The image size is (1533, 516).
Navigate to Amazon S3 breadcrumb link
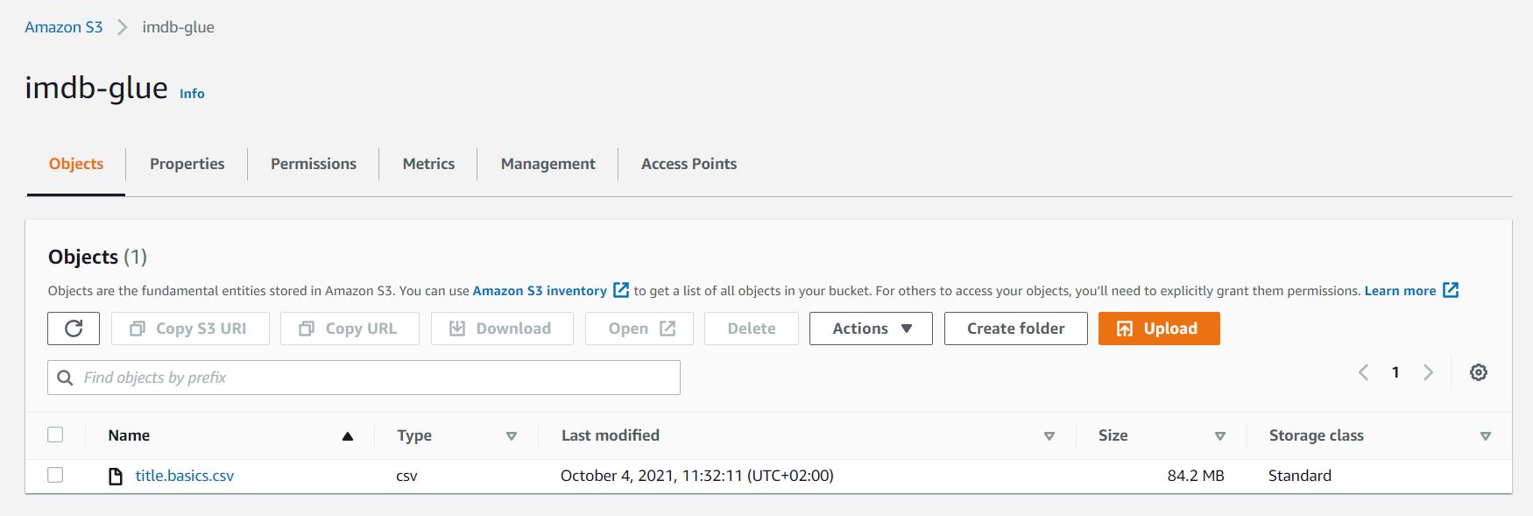(x=64, y=27)
